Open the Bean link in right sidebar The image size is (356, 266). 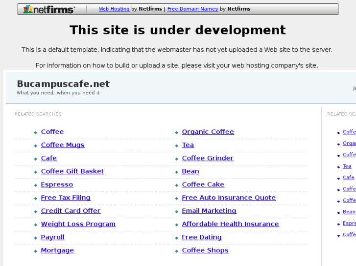349,212
